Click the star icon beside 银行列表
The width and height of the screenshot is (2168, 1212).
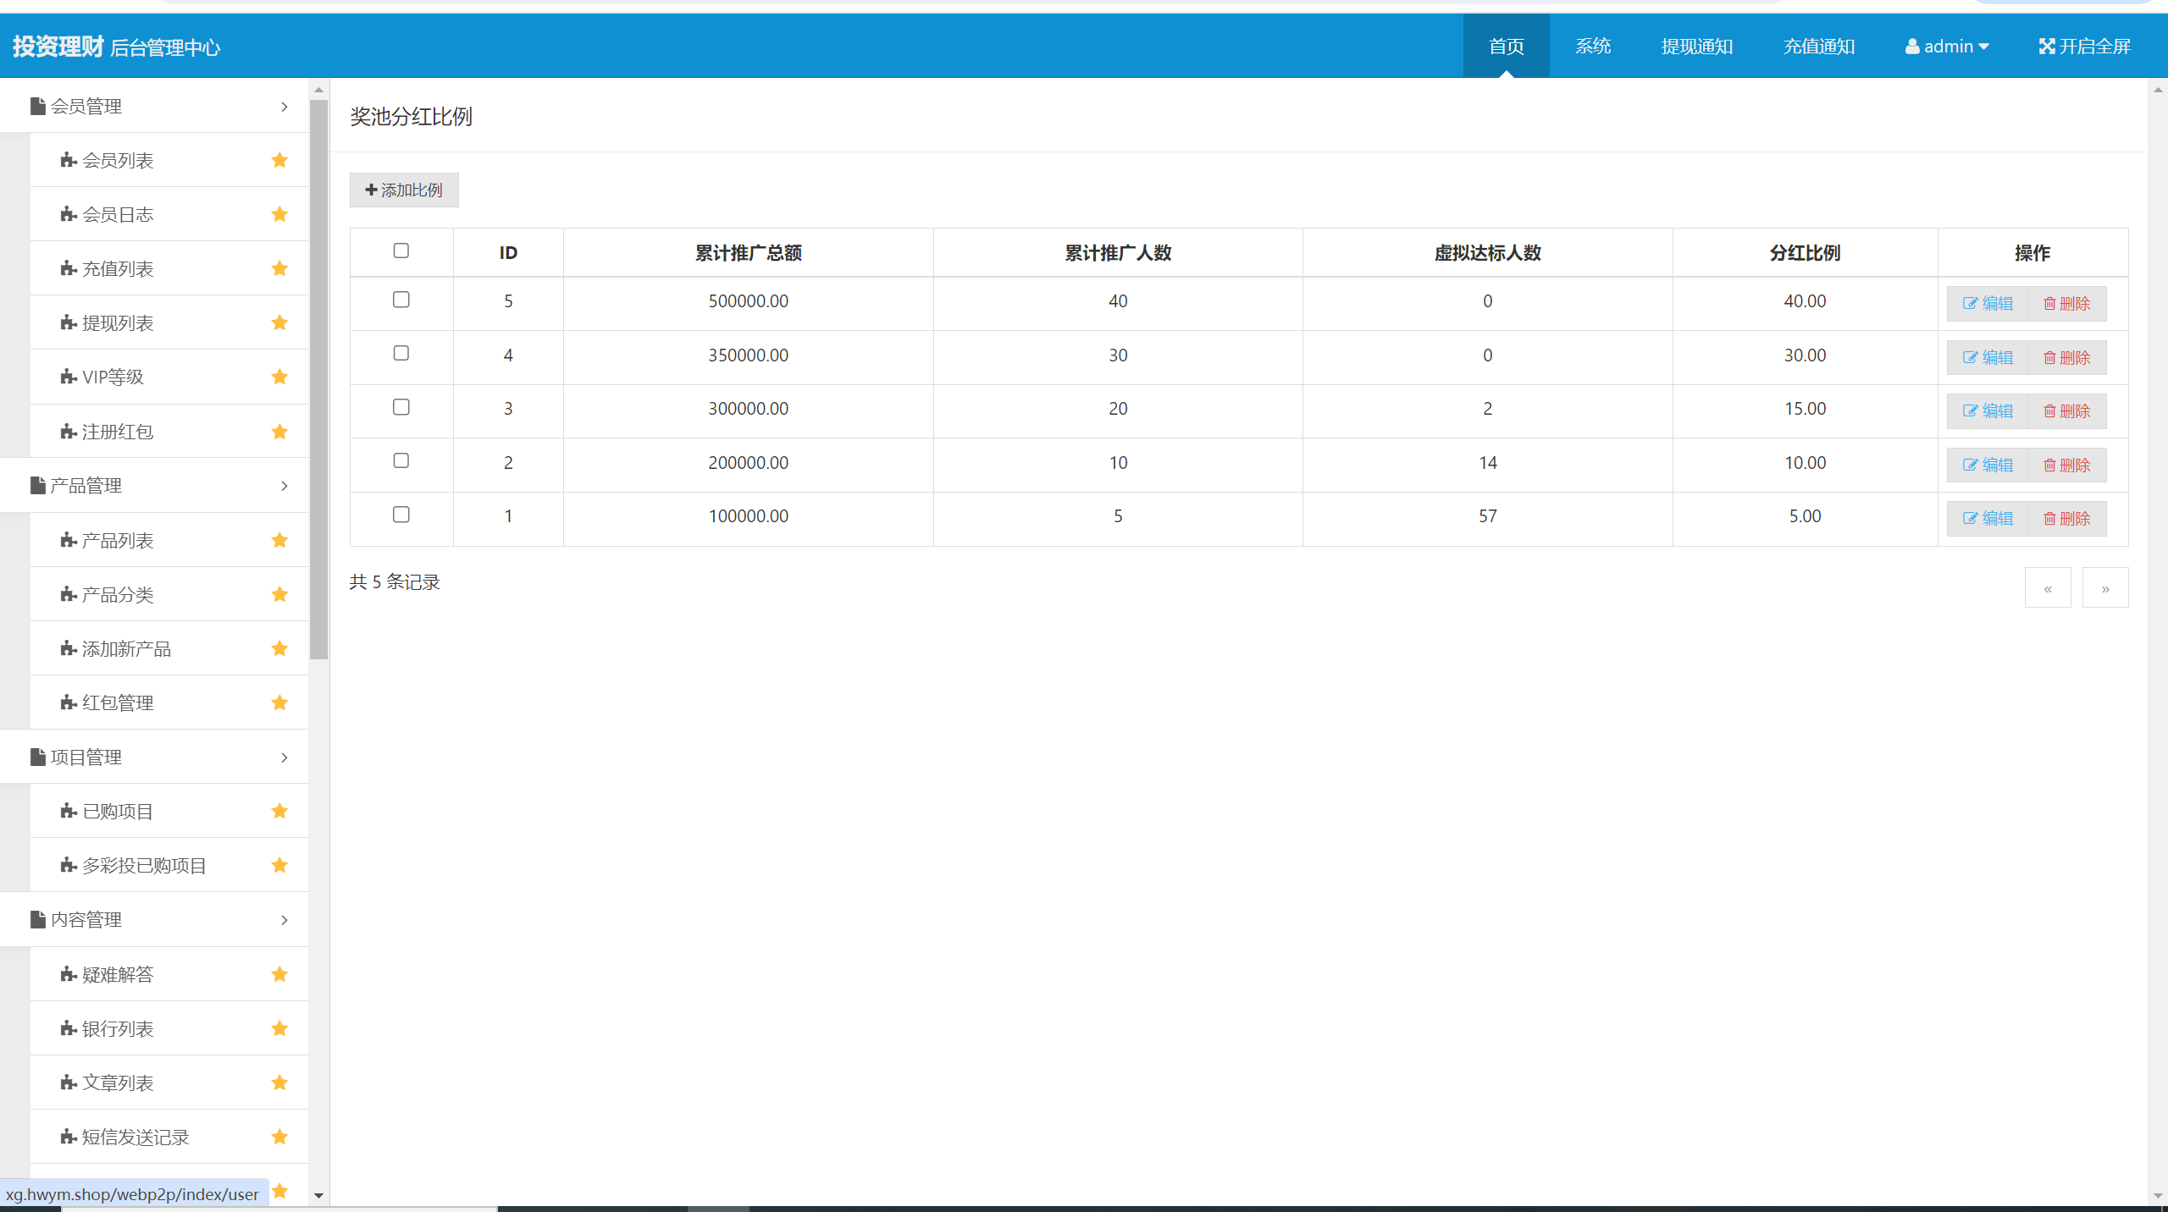pos(279,1028)
